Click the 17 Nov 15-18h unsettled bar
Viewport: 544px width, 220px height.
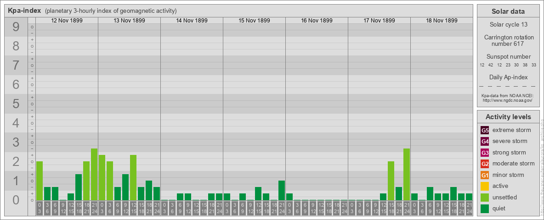click(x=391, y=181)
